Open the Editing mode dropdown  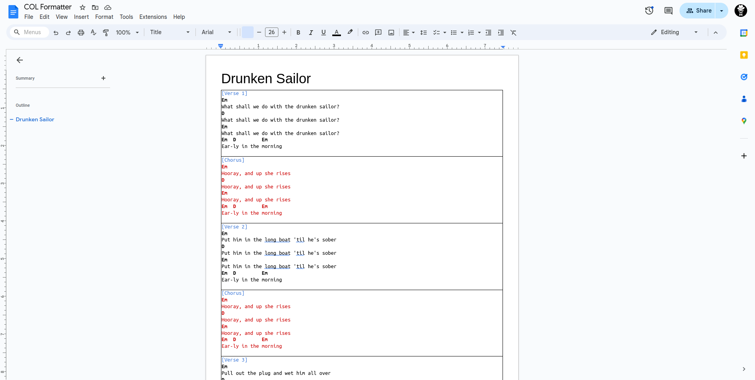[x=675, y=32]
